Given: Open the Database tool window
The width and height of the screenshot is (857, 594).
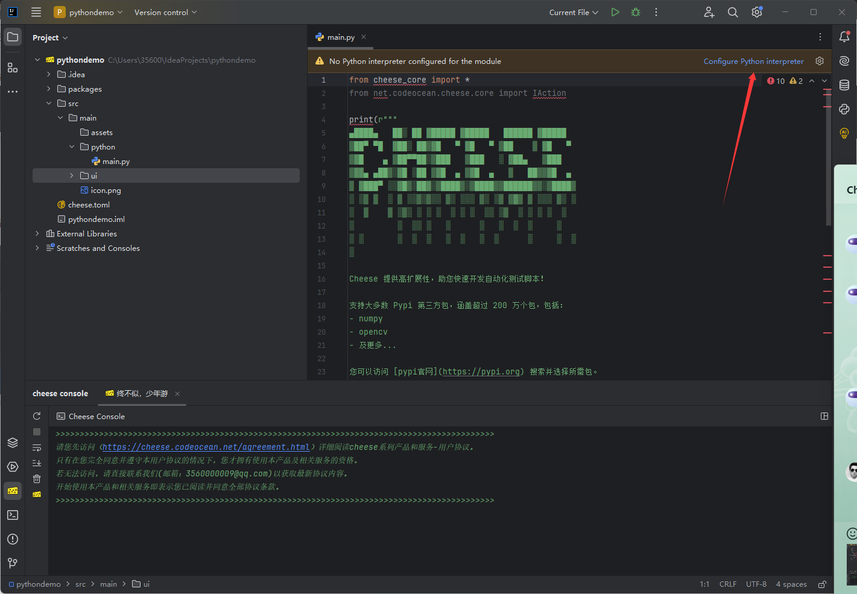Looking at the screenshot, I should point(844,85).
